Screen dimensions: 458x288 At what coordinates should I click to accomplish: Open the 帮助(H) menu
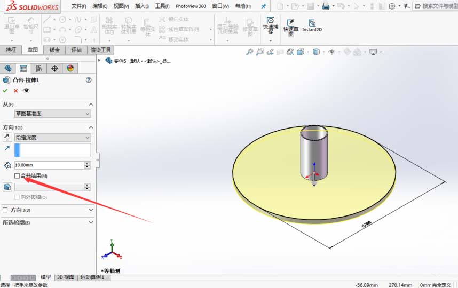[243, 6]
